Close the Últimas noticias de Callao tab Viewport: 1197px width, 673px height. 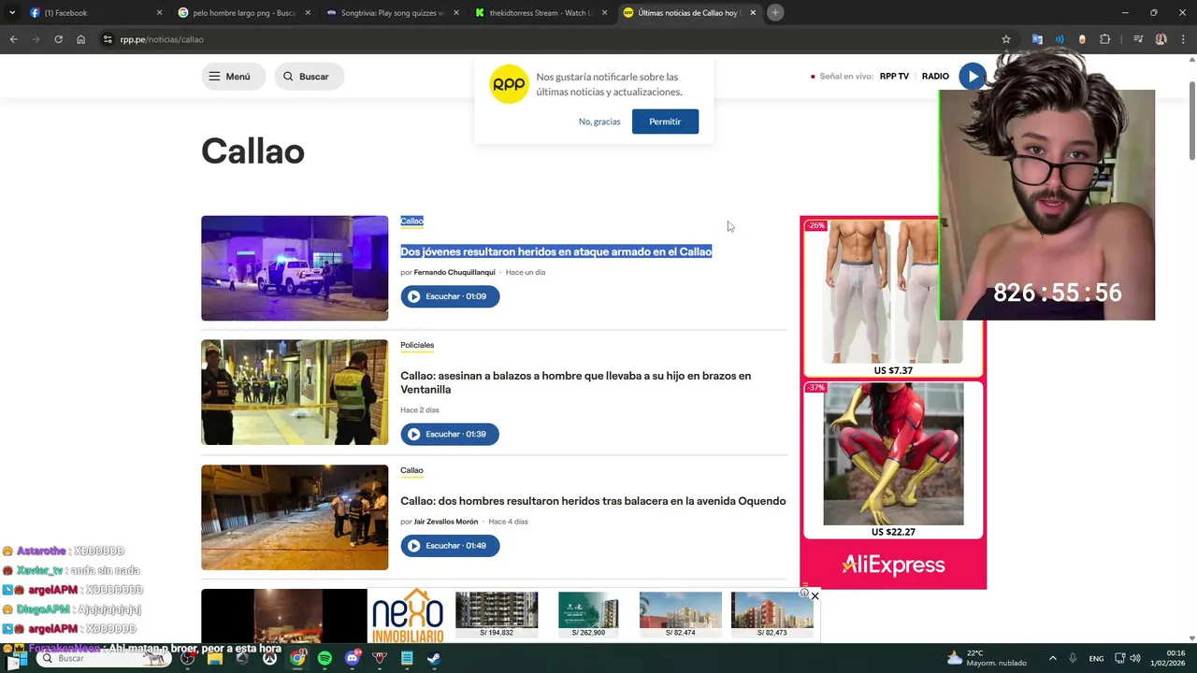pos(753,13)
